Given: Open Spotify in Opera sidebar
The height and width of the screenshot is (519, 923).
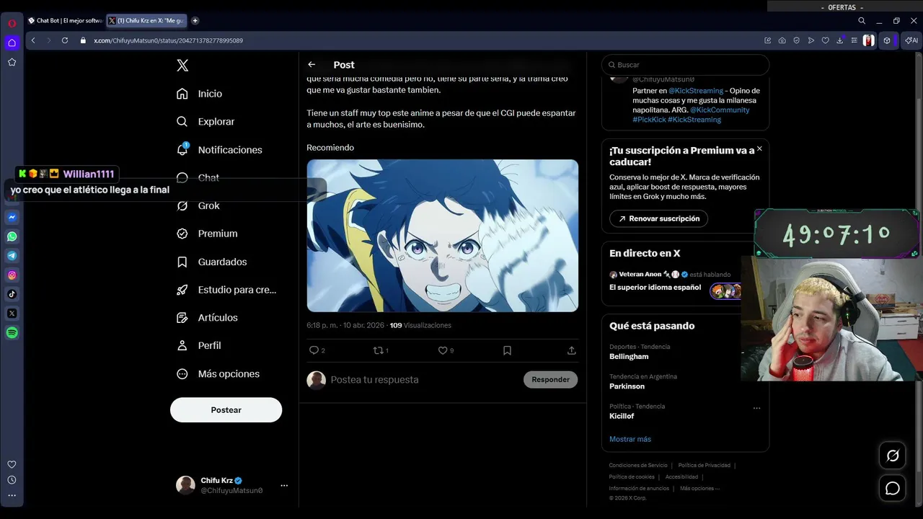Looking at the screenshot, I should tap(12, 332).
